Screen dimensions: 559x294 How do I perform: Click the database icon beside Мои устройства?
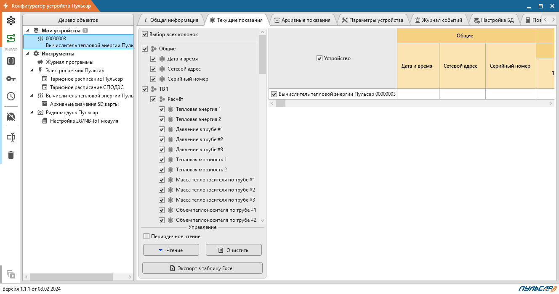point(36,31)
